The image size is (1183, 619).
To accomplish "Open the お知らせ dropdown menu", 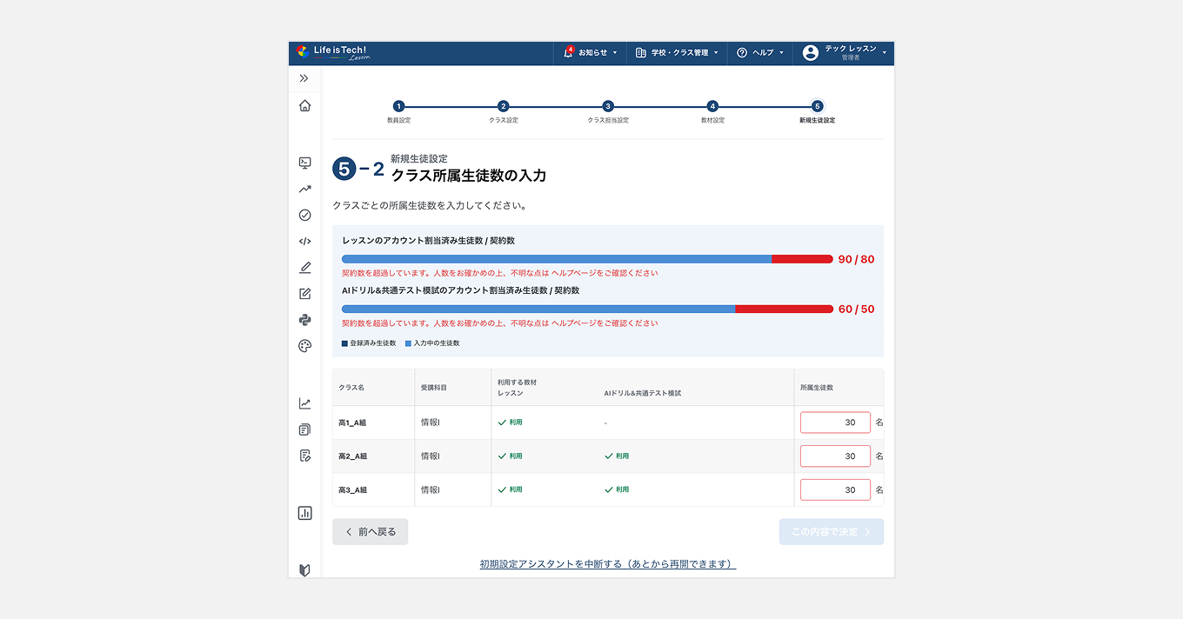I will pyautogui.click(x=591, y=53).
